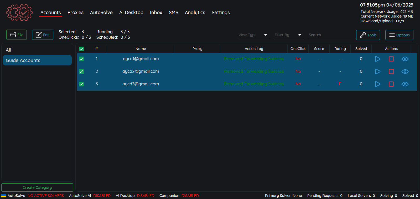Click OneClick 'No' for aycd1@gmail.com
Viewport: 420px width, 199px height.
click(x=298, y=59)
